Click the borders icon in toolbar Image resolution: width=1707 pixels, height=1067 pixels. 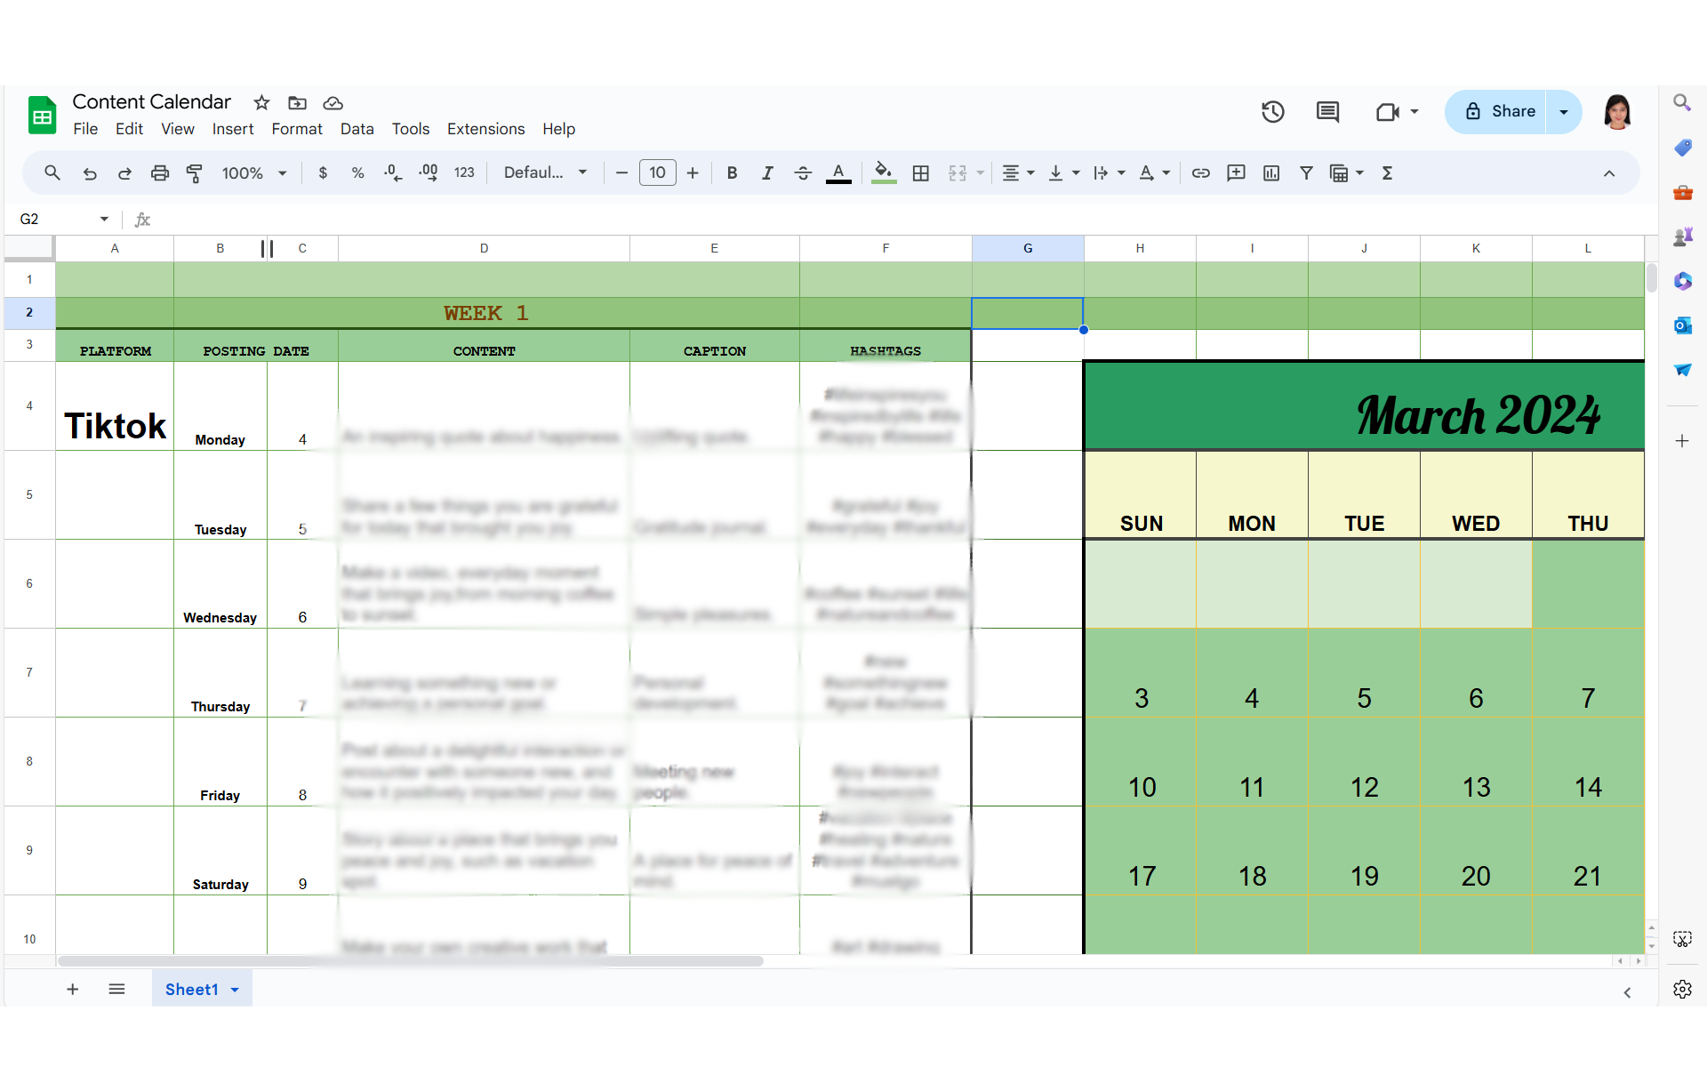click(921, 173)
